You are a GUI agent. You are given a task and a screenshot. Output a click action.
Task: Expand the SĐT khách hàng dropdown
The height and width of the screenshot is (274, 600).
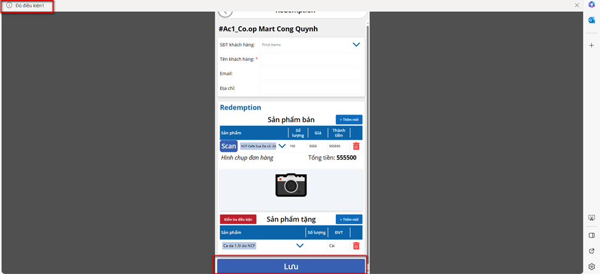[356, 45]
